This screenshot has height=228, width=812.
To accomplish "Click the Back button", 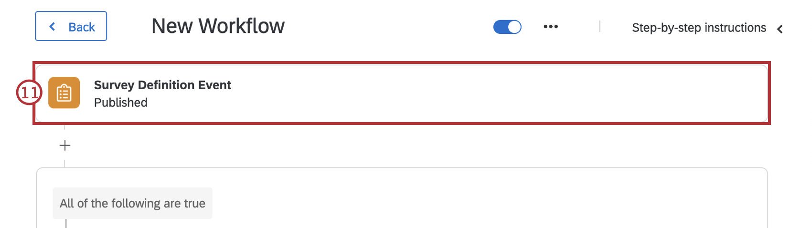I will (x=71, y=26).
